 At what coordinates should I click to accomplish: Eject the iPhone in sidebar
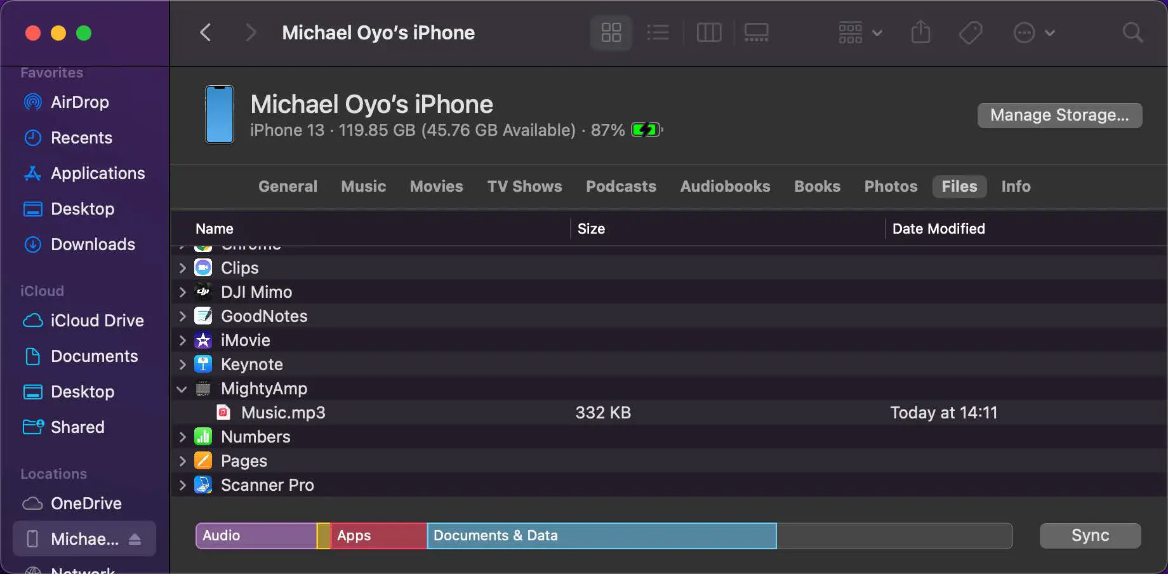pos(135,539)
